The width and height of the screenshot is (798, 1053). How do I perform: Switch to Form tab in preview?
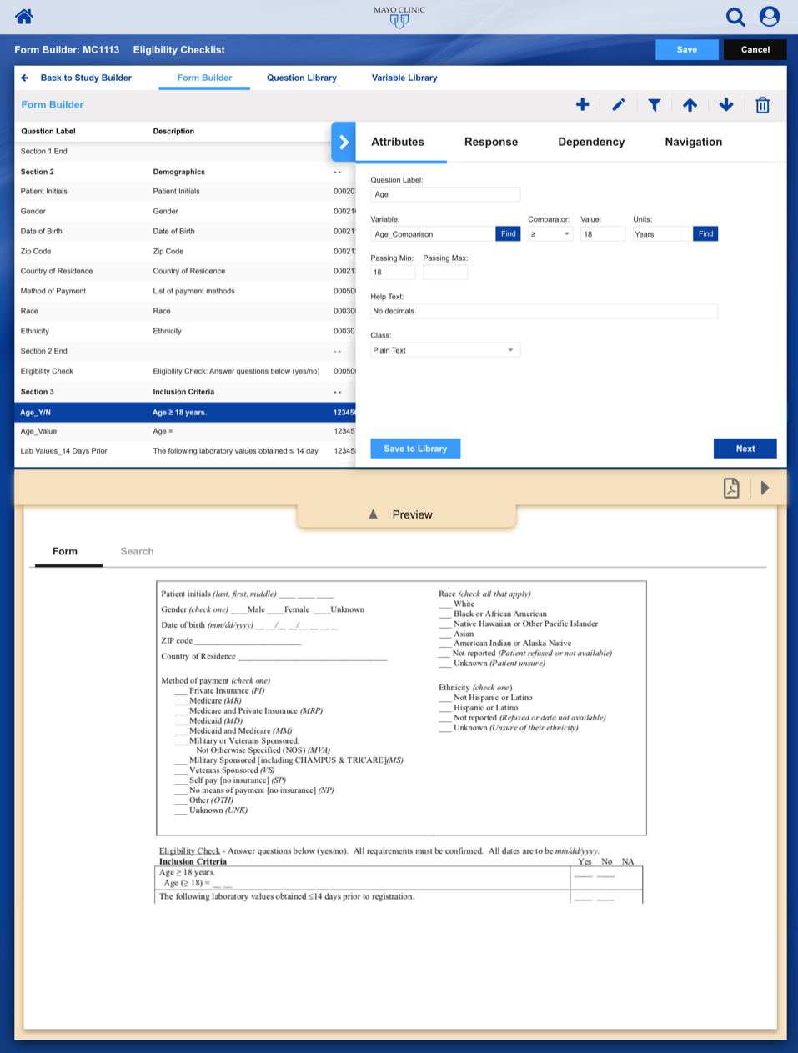click(x=65, y=551)
